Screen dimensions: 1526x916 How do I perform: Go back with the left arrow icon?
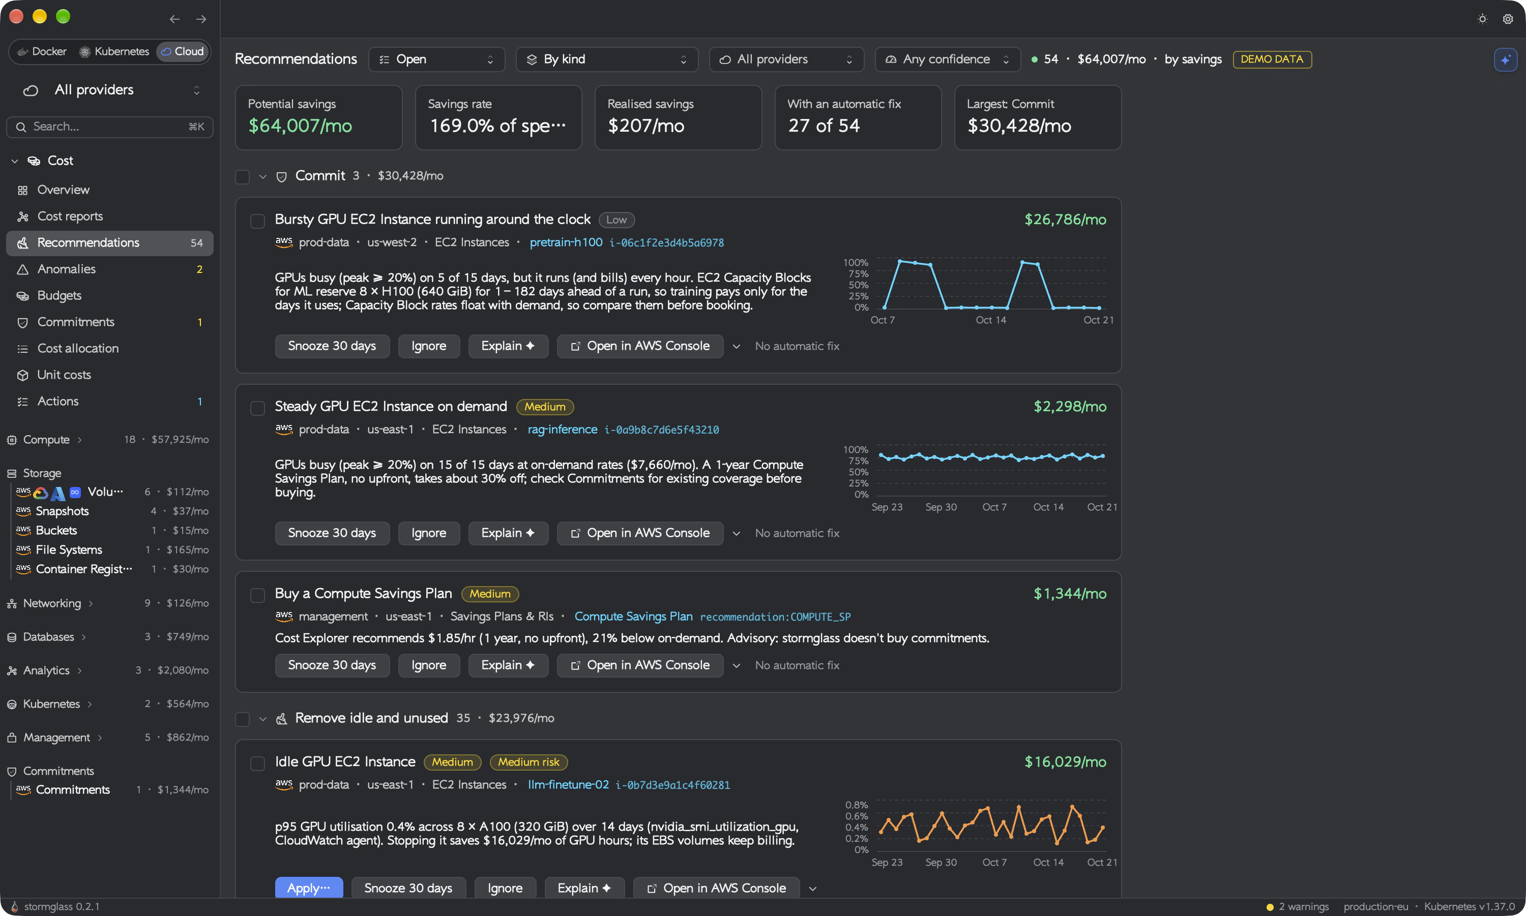175,19
